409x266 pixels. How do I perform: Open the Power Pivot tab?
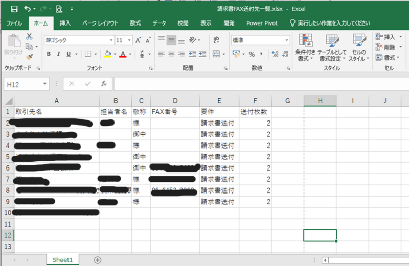click(x=262, y=23)
